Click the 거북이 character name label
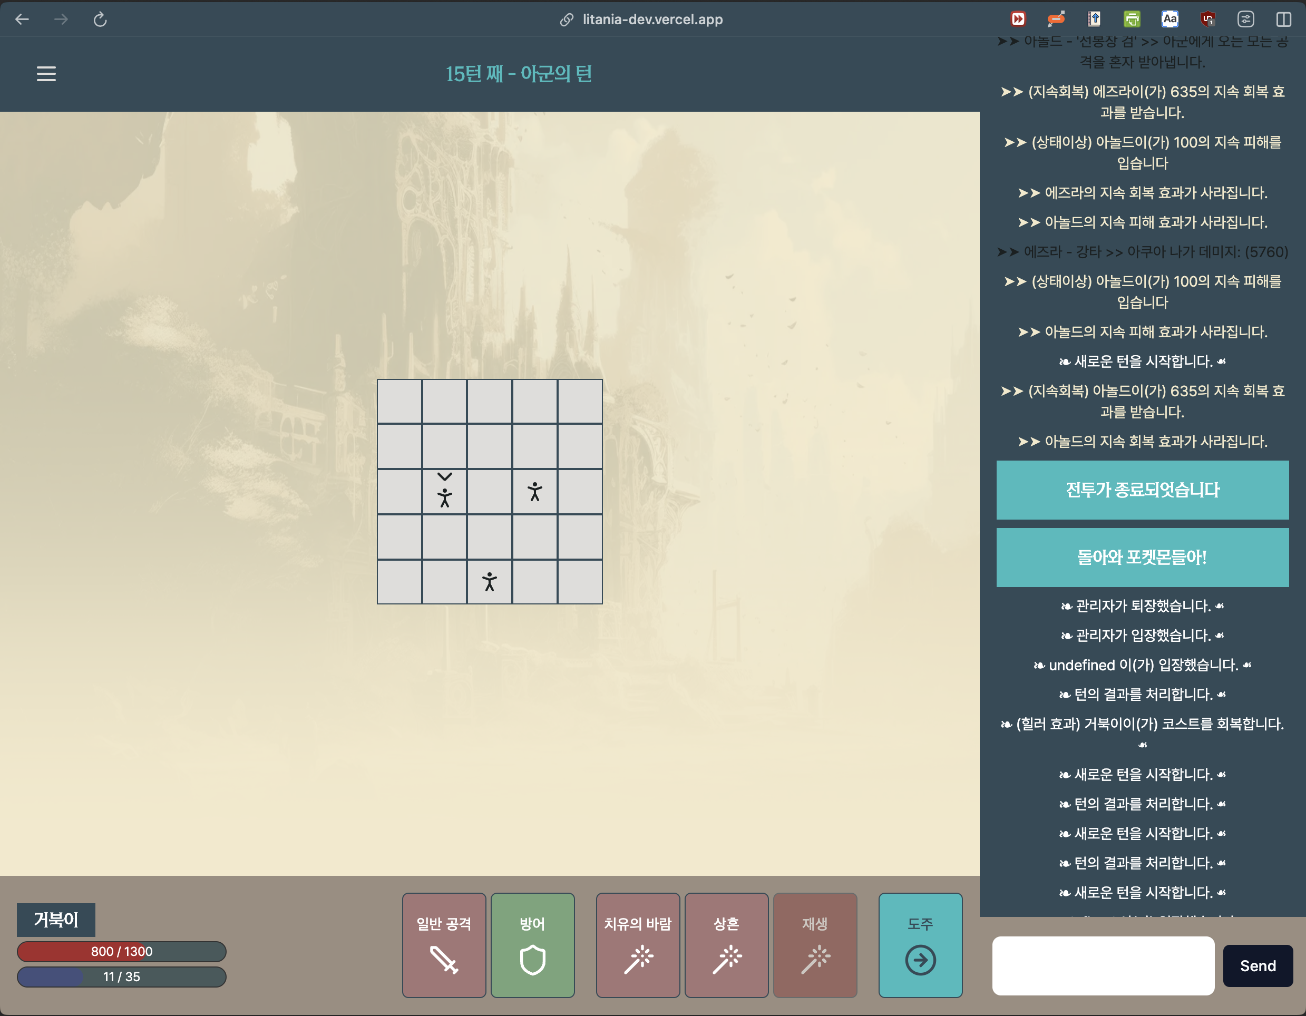 click(56, 919)
